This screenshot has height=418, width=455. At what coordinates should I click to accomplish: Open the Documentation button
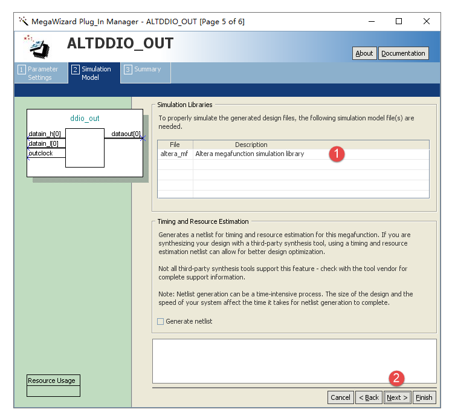click(x=403, y=53)
